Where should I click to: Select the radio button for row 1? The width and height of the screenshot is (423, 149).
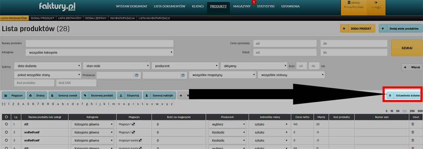[x=6, y=124]
